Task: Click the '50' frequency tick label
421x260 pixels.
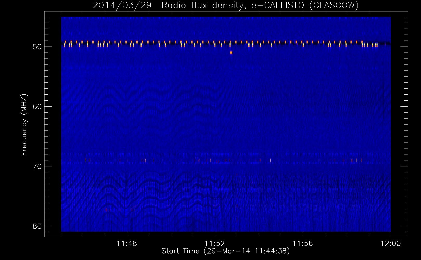Action: pyautogui.click(x=37, y=47)
